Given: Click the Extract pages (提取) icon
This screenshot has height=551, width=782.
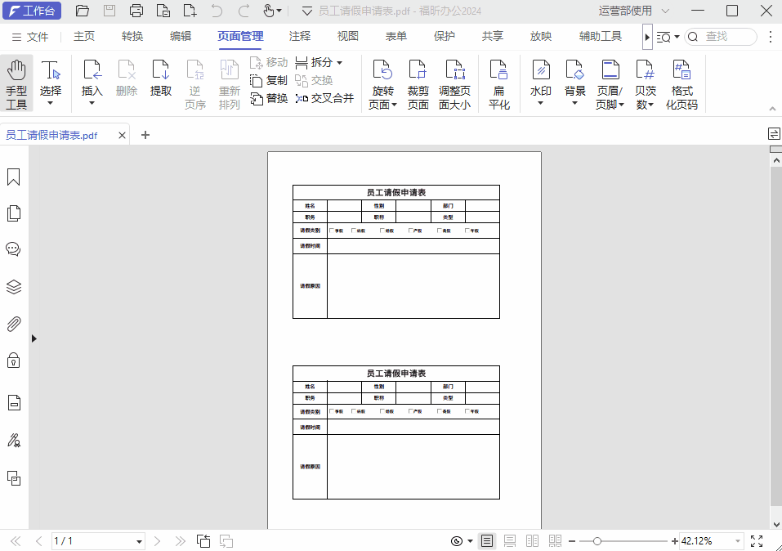Looking at the screenshot, I should [161, 80].
